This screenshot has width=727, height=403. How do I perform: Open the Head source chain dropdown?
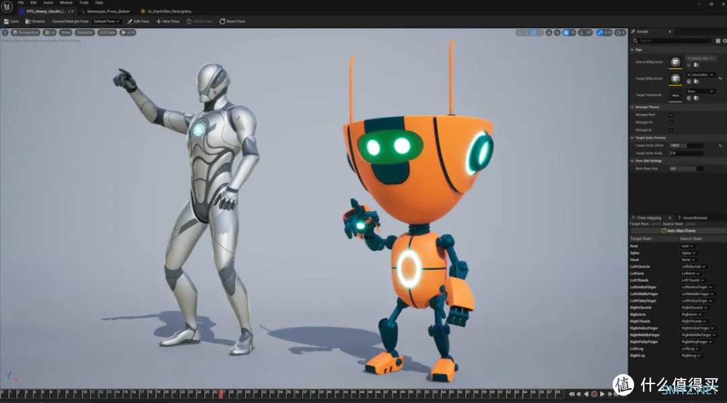coord(687,260)
